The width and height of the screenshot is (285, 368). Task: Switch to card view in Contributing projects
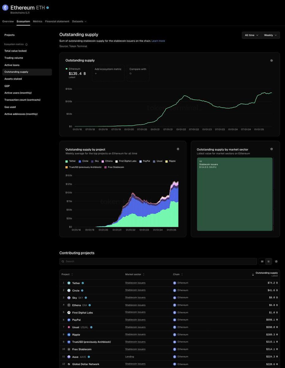(262, 261)
